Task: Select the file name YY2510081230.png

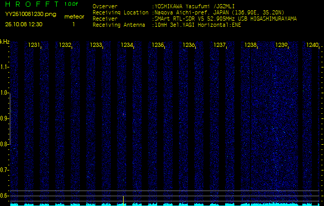Action: 30,14
